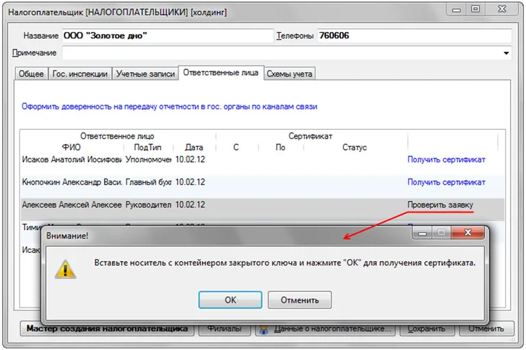Close the Налогоплательщик main window
This screenshot has width=526, height=350.
click(x=501, y=9)
